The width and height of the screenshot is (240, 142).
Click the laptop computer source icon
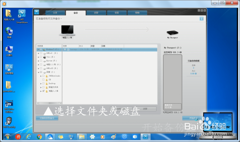click(x=67, y=30)
